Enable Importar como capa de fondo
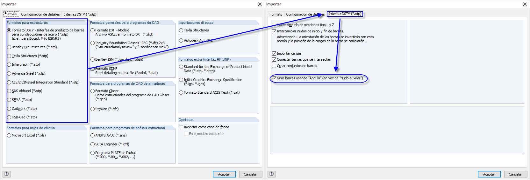530x180 pixels. (x=181, y=127)
